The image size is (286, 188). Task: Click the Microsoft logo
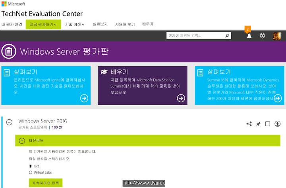point(13,4)
